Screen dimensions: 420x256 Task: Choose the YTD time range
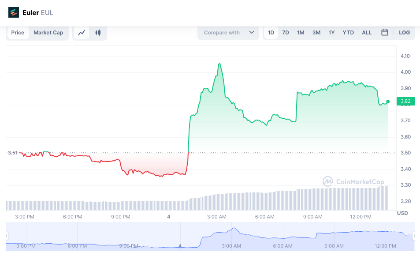tap(348, 33)
